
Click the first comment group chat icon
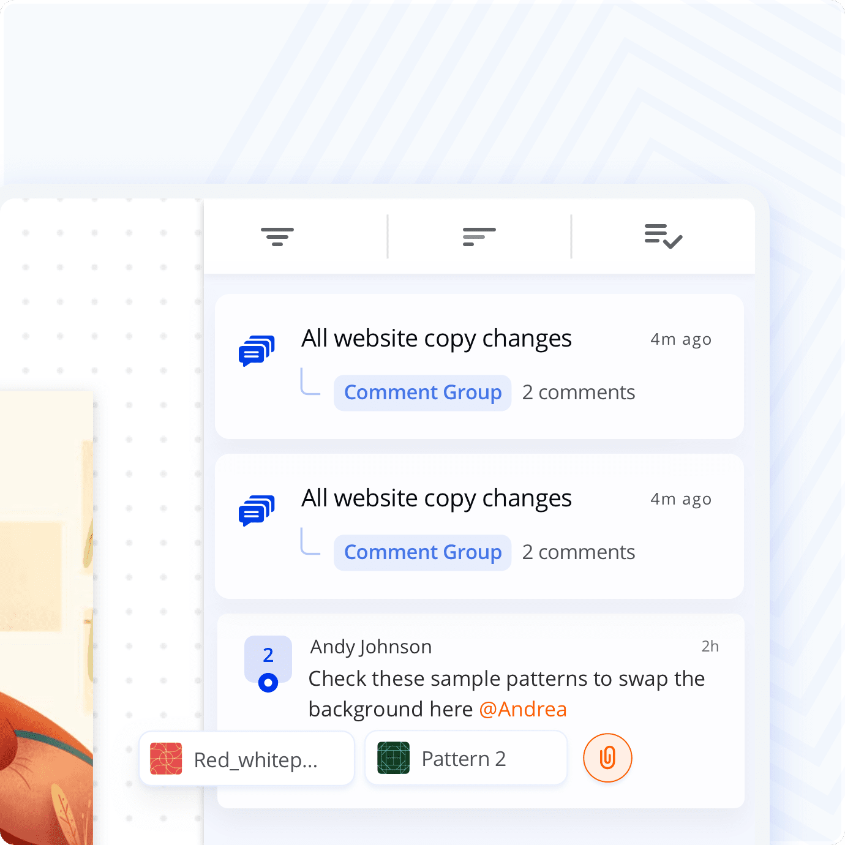click(x=257, y=351)
